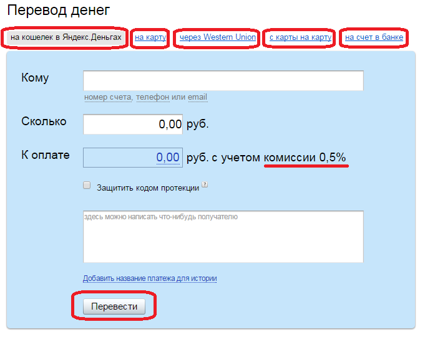Click the 'Перевод денег' page heading
Viewport: 425px width, 337px height.
59,11
